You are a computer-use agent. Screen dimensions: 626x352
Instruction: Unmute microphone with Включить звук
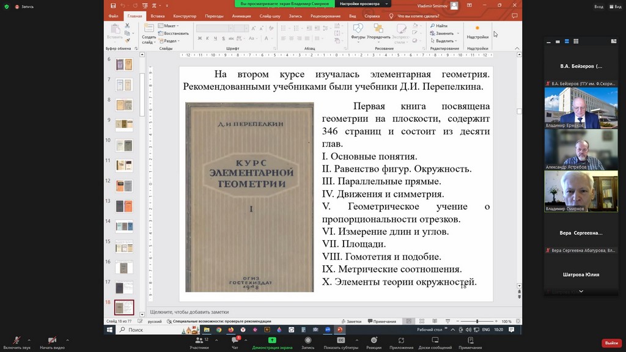point(17,342)
